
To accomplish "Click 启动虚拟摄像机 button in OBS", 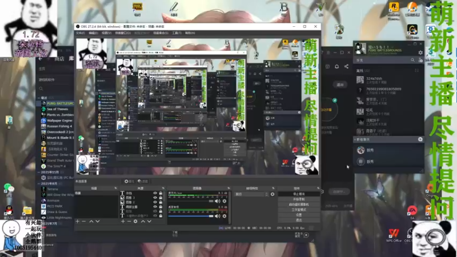I will [299, 204].
